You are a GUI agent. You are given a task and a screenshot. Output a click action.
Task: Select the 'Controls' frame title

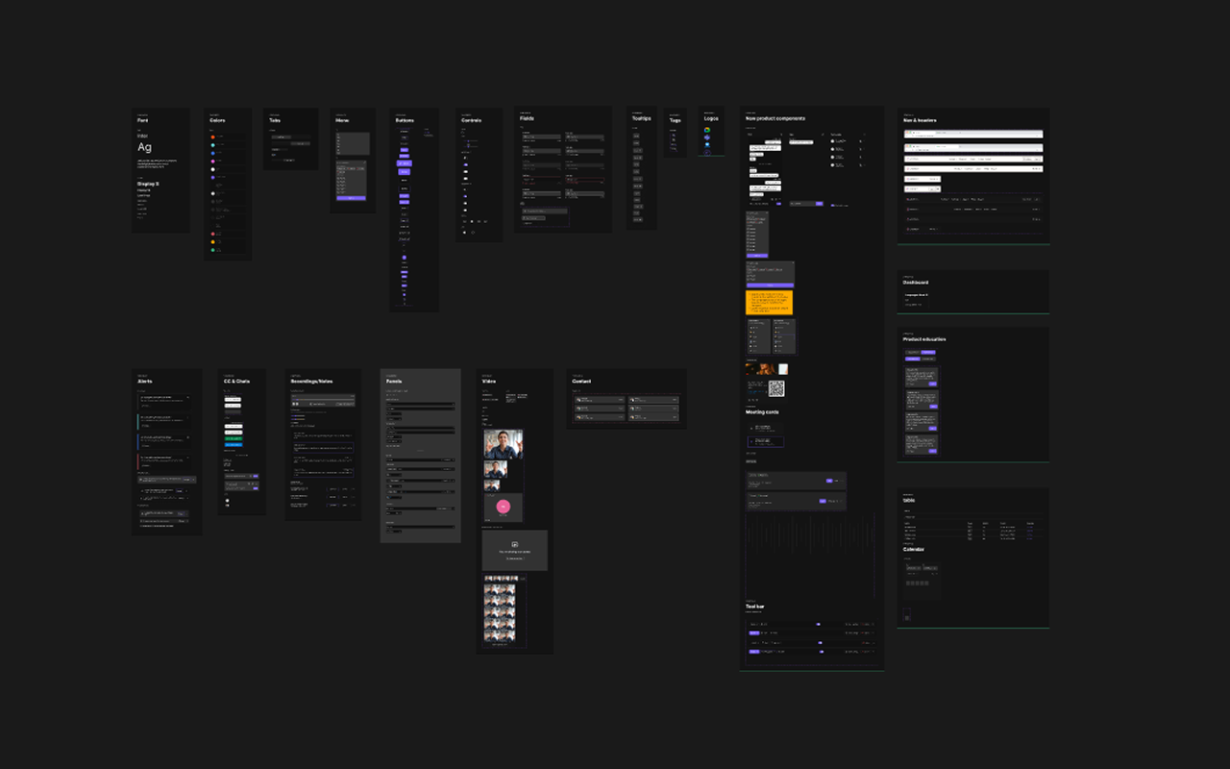471,120
